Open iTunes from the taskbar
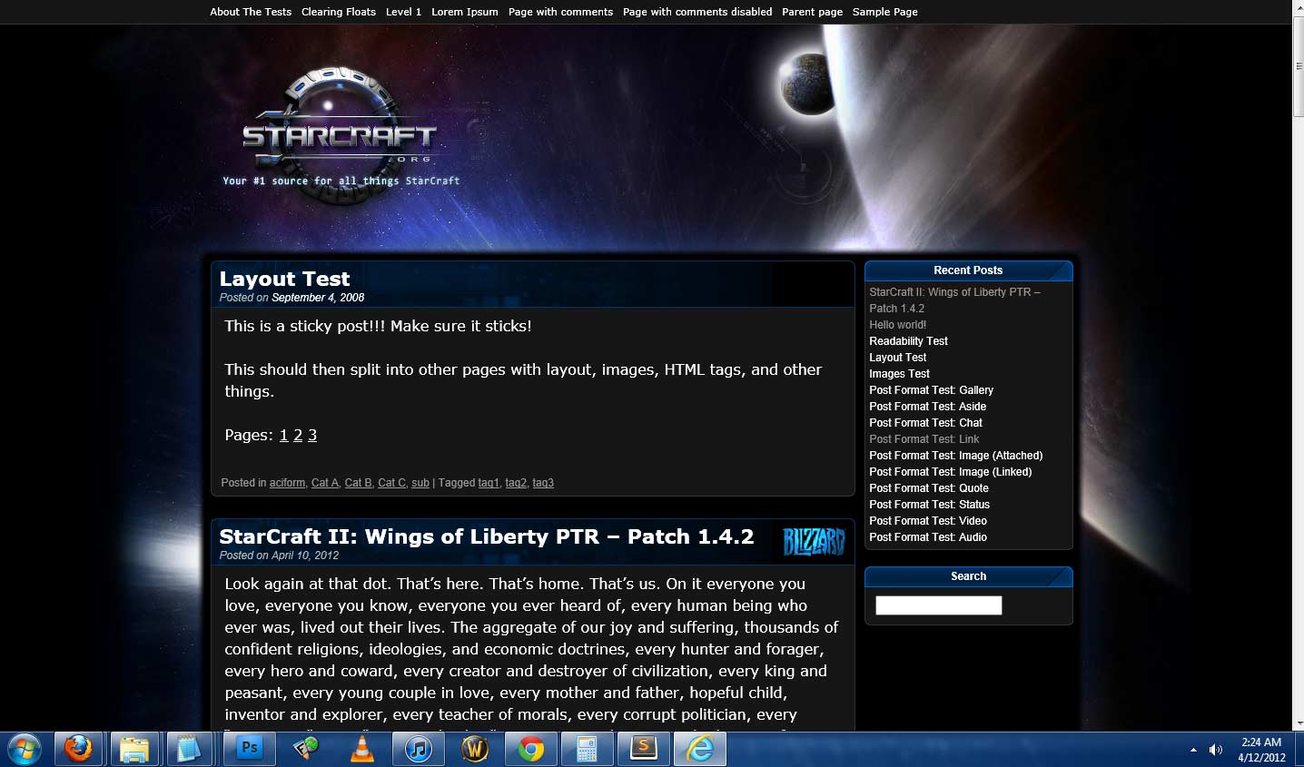The width and height of the screenshot is (1304, 767). pyautogui.click(x=418, y=750)
